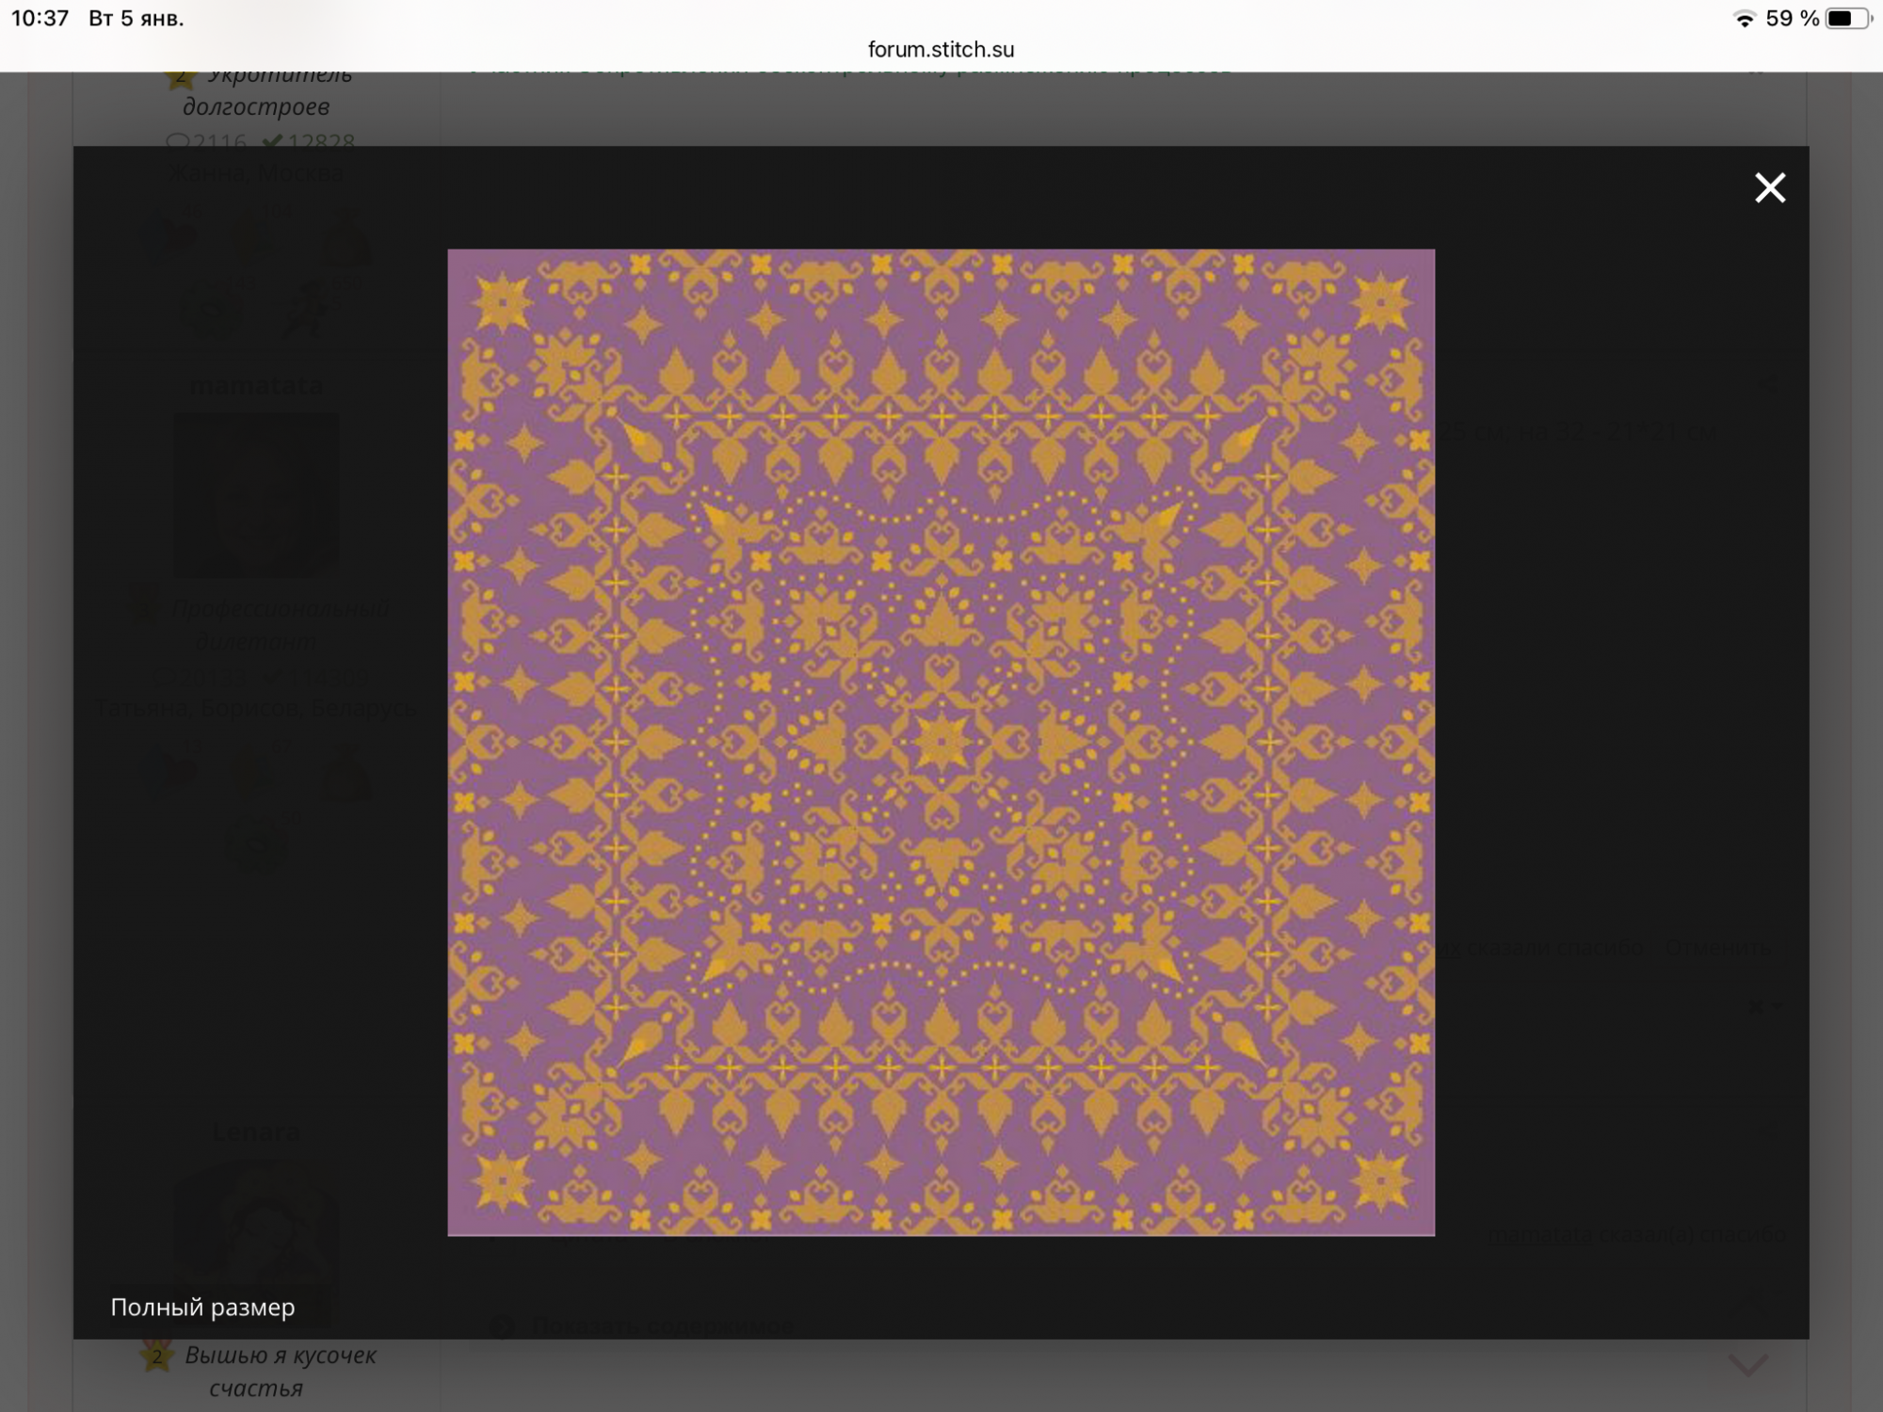Click mamatata link in сказал(а) спасибо line
This screenshot has height=1412, width=1883.
1540,1234
